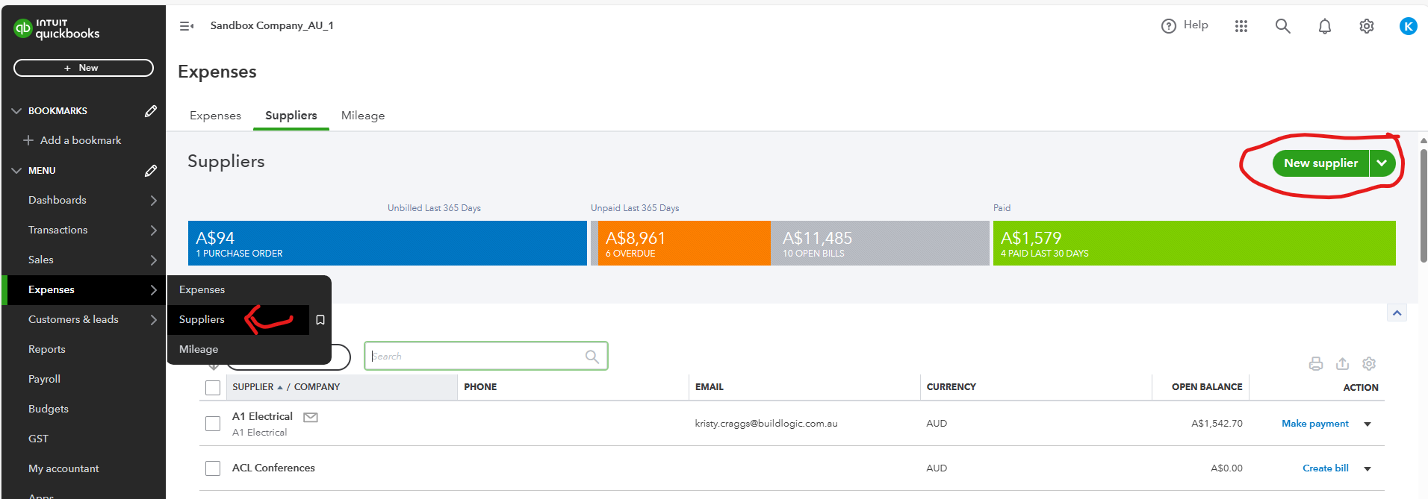Tick the A1 Electrical checkbox
The width and height of the screenshot is (1428, 499).
213,424
